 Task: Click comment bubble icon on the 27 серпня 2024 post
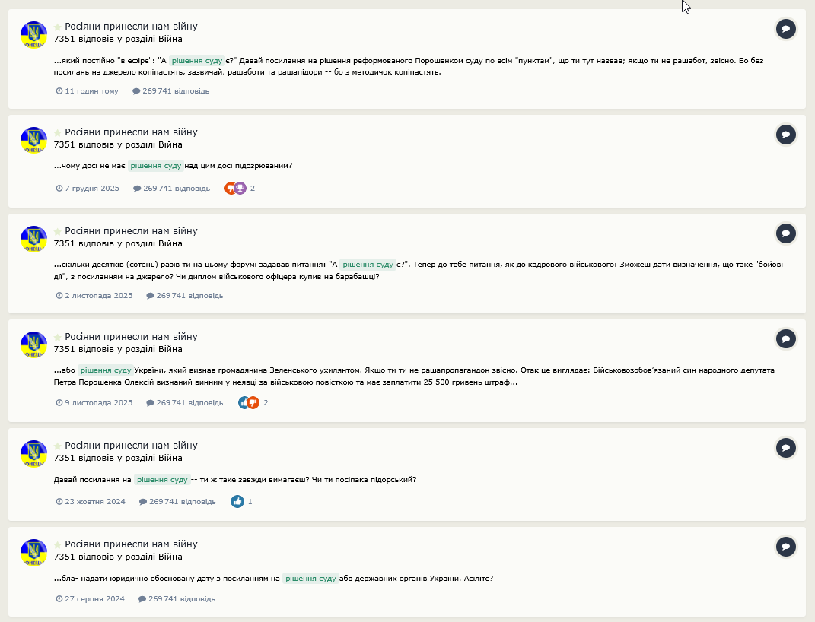785,547
